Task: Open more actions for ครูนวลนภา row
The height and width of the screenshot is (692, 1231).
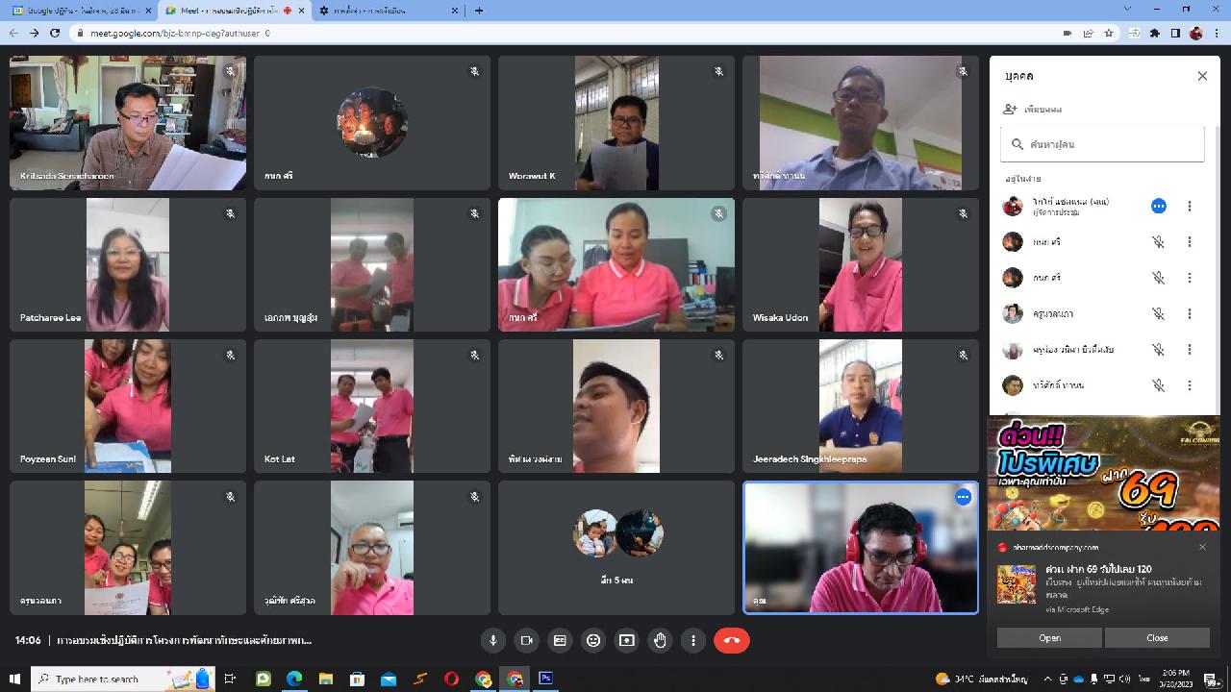Action: click(x=1190, y=313)
